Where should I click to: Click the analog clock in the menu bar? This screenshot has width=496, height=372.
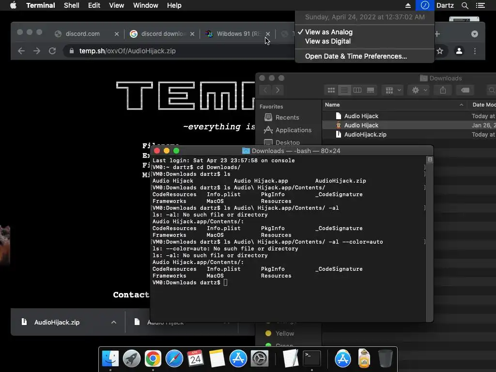coord(425,5)
